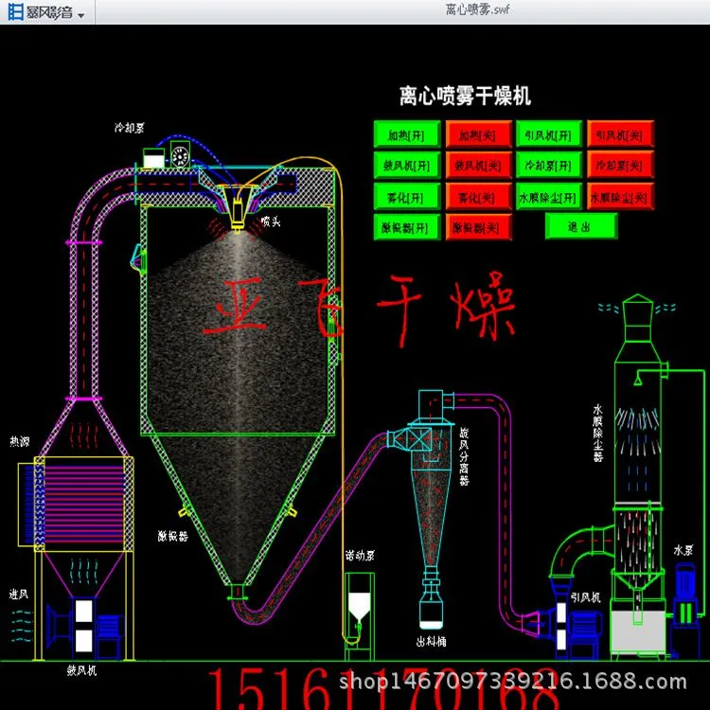This screenshot has width=710, height=710.
Task: Turn on heating with 加热[开]
Action: [x=407, y=134]
